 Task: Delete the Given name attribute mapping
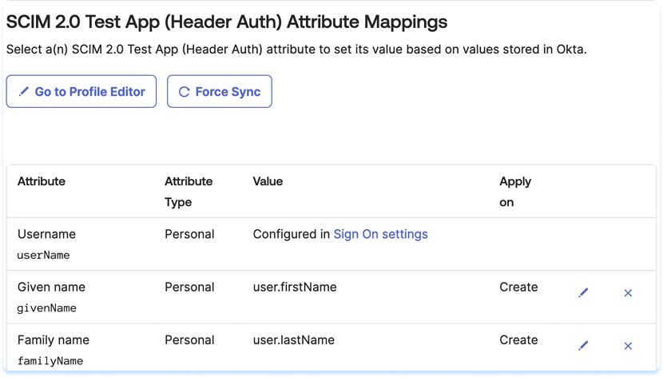[x=628, y=293]
